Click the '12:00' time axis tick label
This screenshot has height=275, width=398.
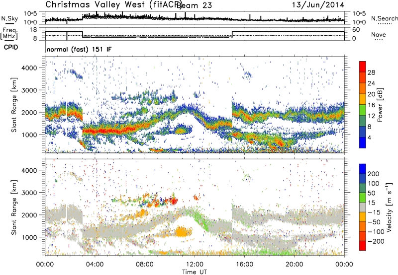[195, 265]
